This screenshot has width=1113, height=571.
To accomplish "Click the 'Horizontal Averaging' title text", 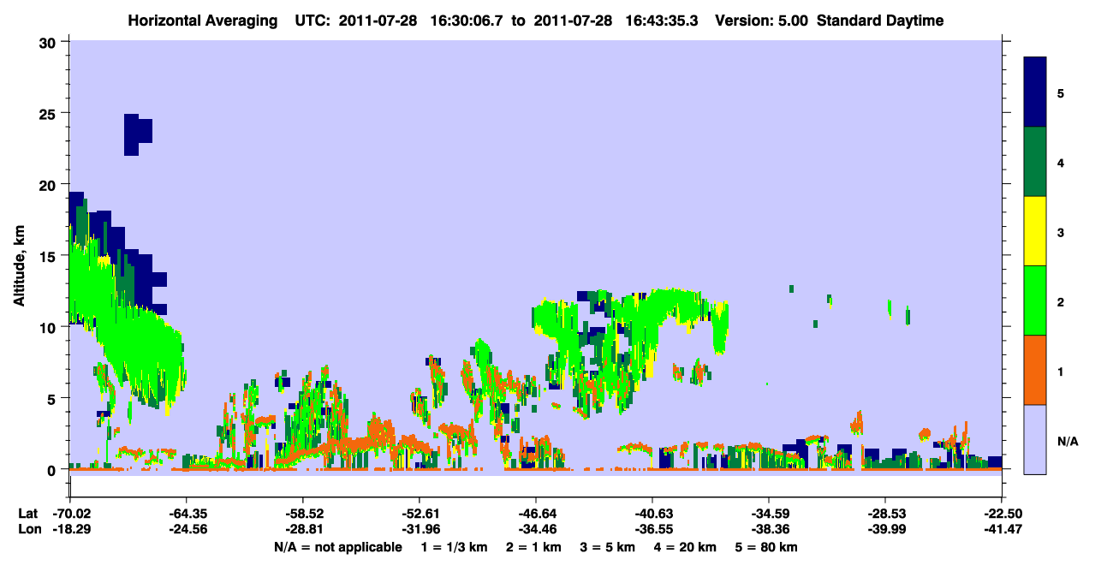I will coord(201,21).
